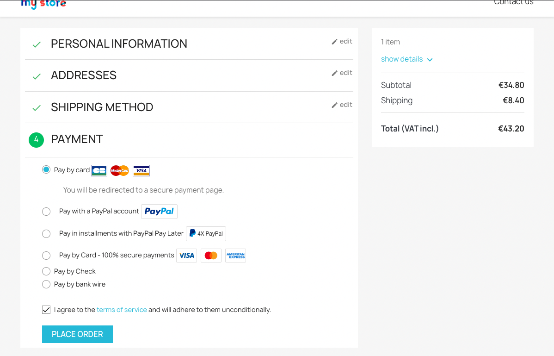The height and width of the screenshot is (356, 554).
Task: Click the 4X PayPal badge
Action: click(x=206, y=234)
